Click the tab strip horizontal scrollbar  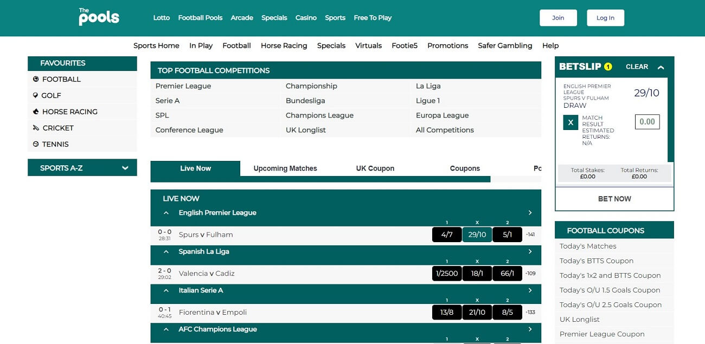pyautogui.click(x=321, y=179)
